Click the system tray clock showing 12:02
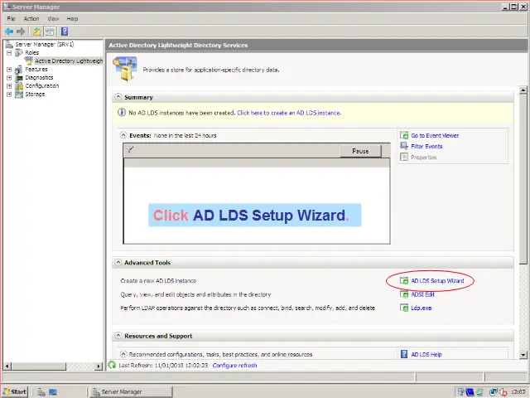530x398 pixels. 518,392
